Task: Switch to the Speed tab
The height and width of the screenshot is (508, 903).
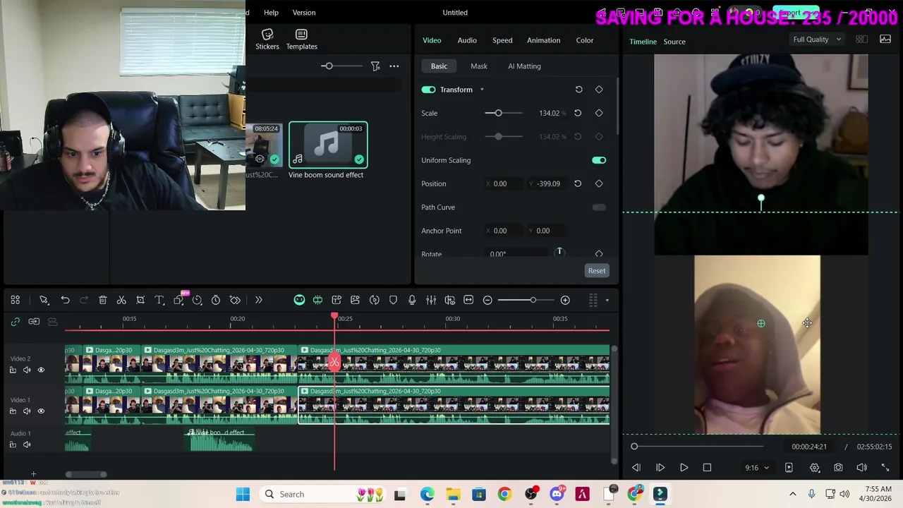Action: point(502,40)
